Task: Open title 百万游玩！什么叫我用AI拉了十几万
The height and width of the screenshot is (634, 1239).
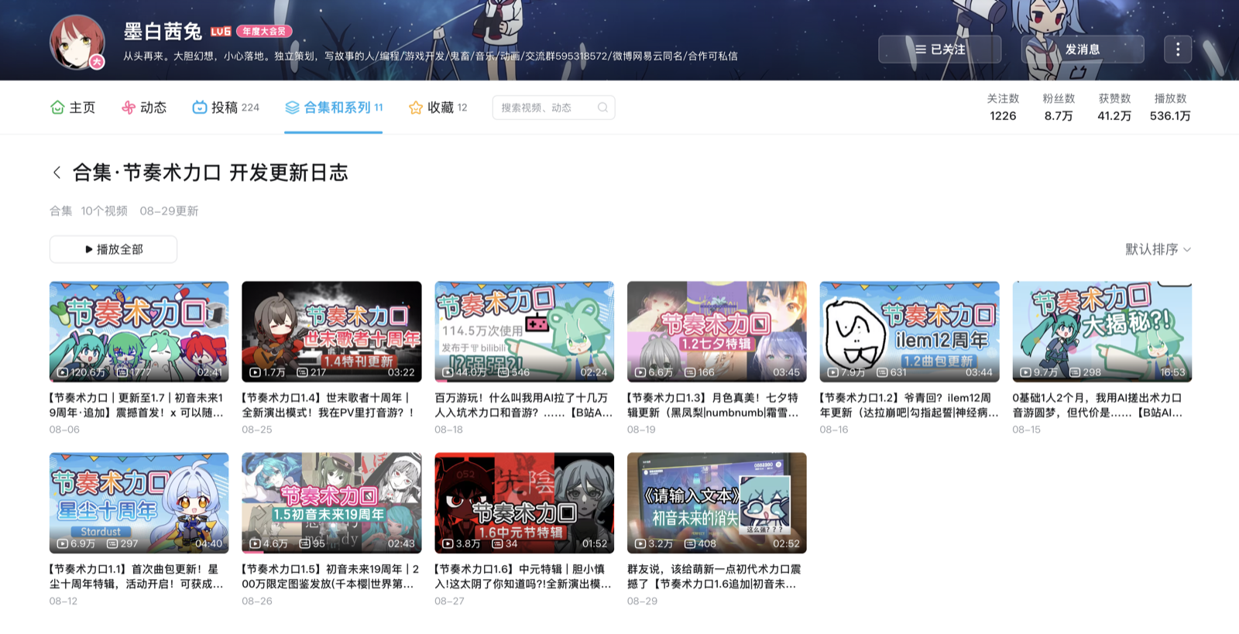Action: pos(523,405)
